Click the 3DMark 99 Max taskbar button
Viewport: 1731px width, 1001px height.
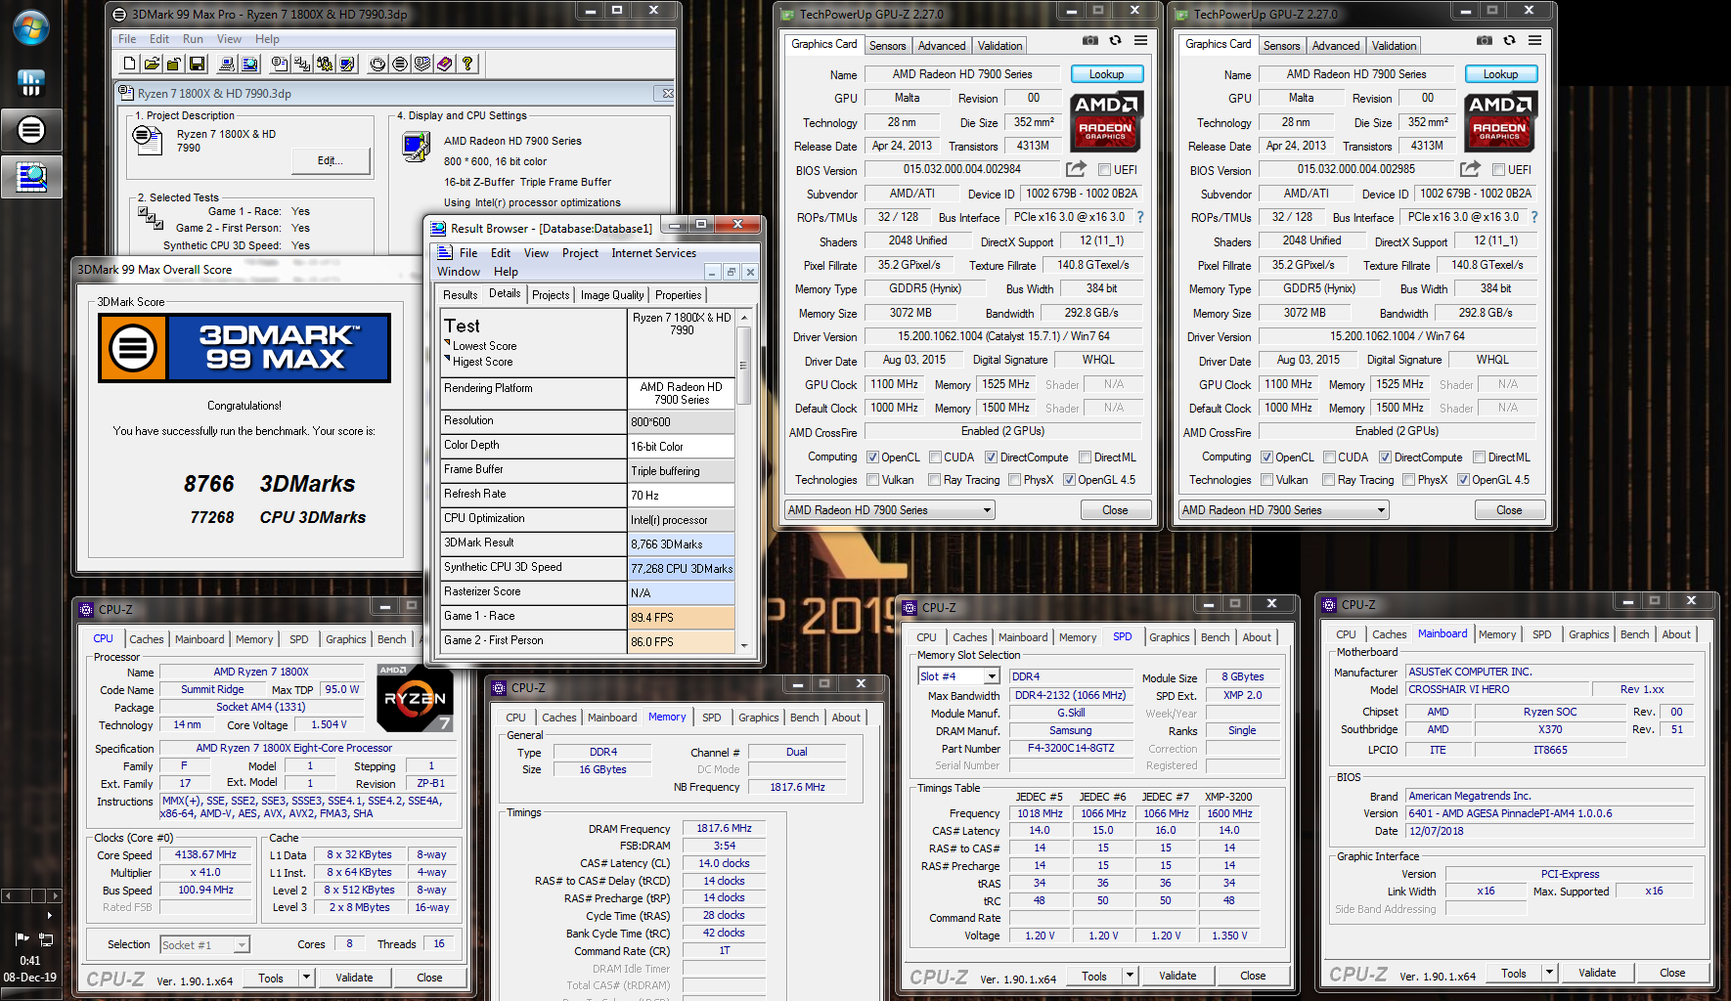31,129
